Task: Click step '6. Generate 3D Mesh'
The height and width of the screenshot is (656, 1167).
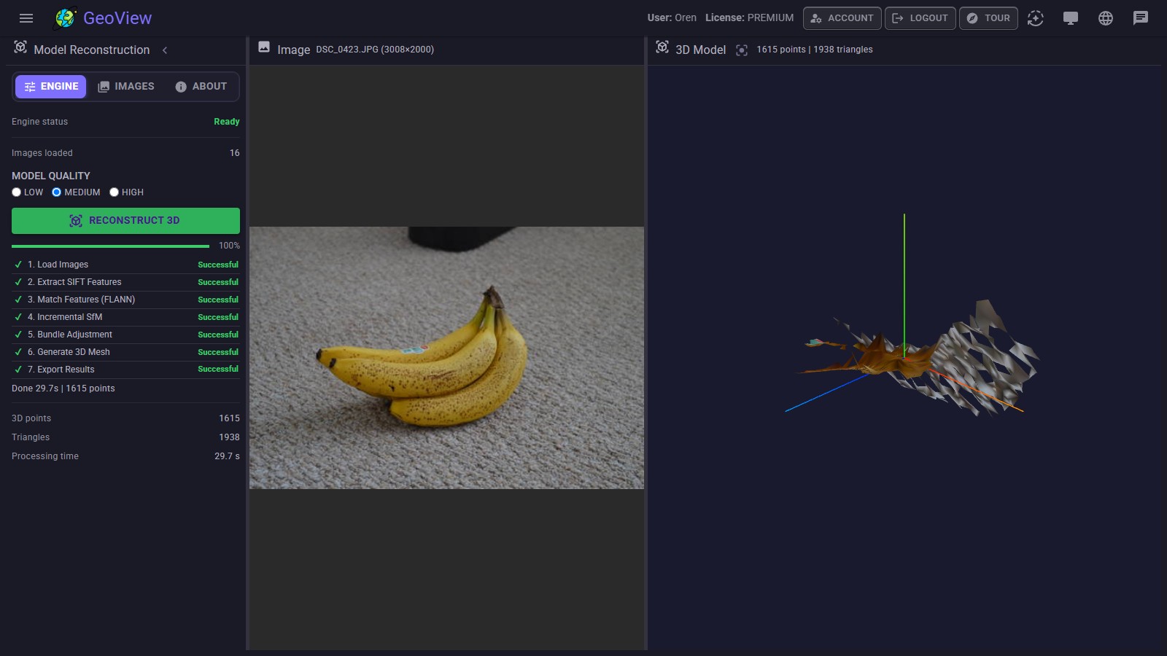Action: [x=125, y=352]
